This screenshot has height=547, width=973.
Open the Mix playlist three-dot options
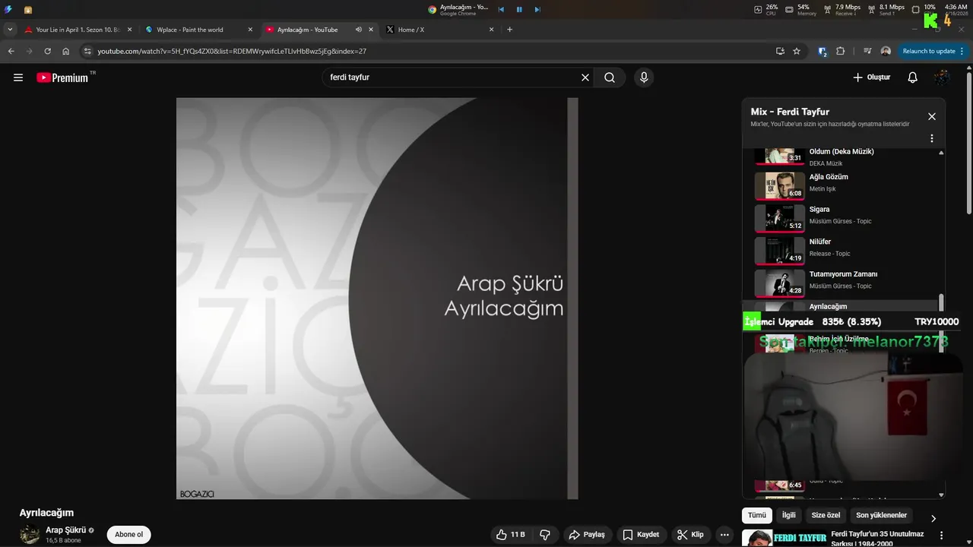coord(932,138)
